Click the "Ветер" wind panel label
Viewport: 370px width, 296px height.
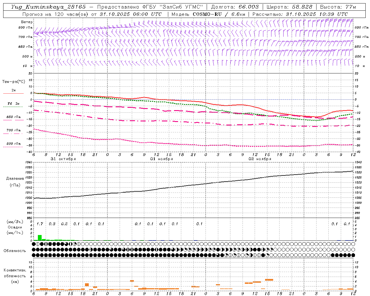(27, 22)
